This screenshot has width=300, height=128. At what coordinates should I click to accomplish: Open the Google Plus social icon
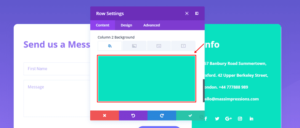click(228, 119)
